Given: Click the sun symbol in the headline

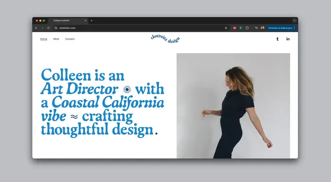Looking at the screenshot, I should pos(127,89).
